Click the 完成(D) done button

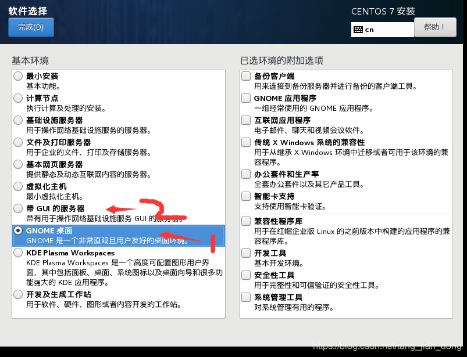(x=31, y=27)
